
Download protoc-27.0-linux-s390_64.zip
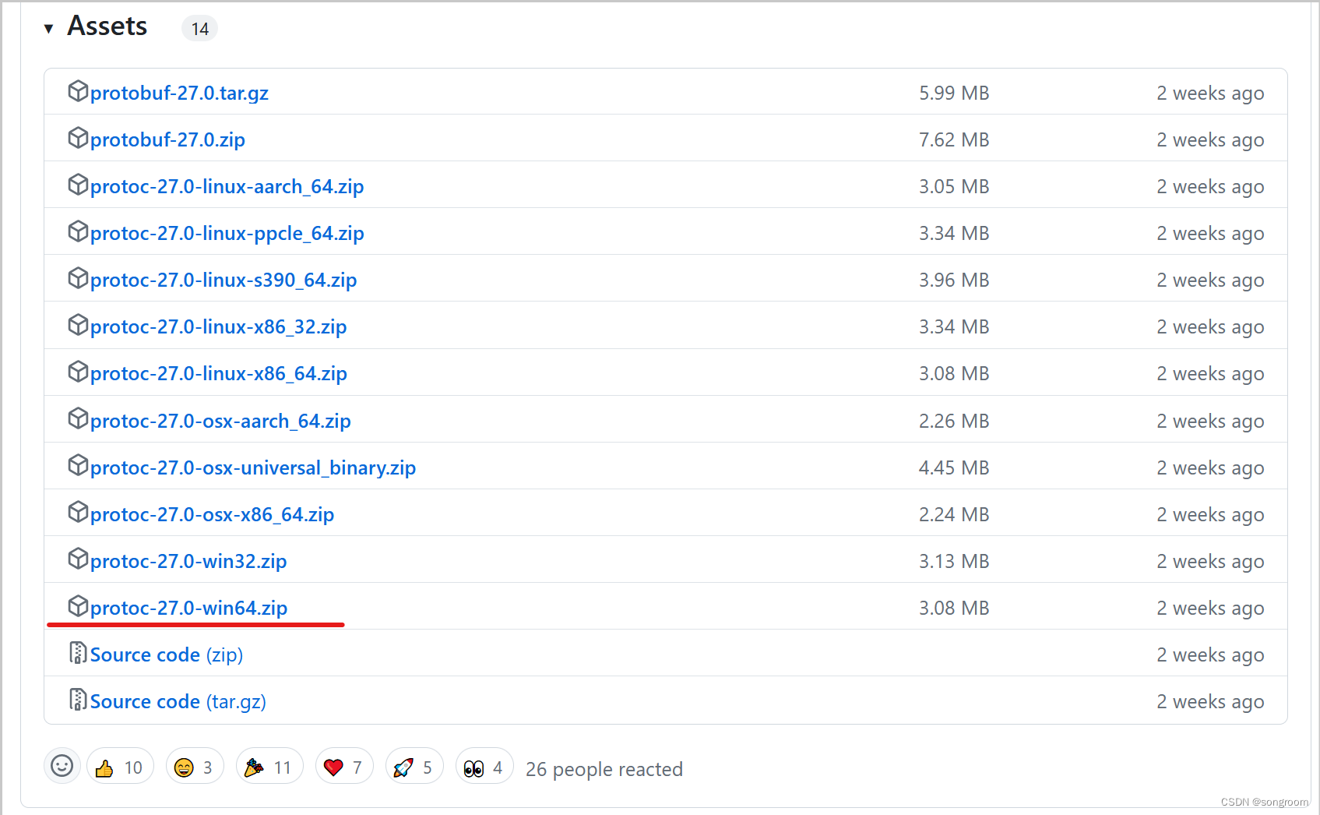click(x=224, y=280)
